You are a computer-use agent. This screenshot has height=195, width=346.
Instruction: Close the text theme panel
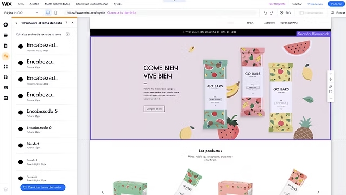point(73,23)
